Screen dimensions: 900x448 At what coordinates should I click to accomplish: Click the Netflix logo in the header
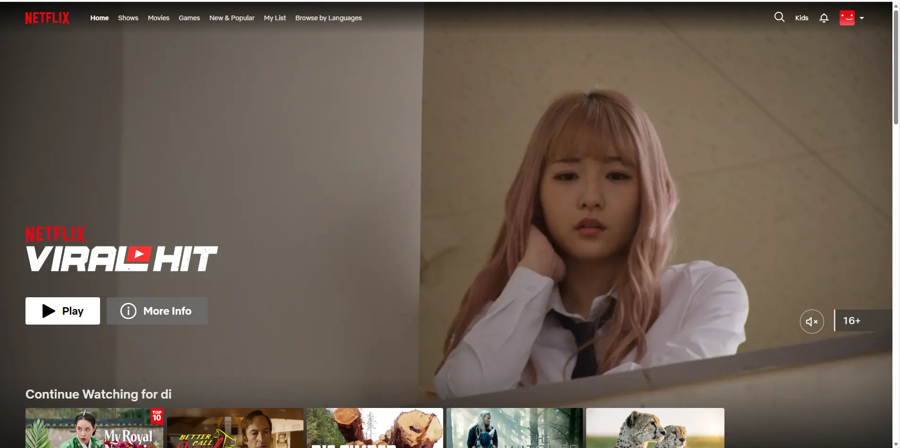[47, 18]
